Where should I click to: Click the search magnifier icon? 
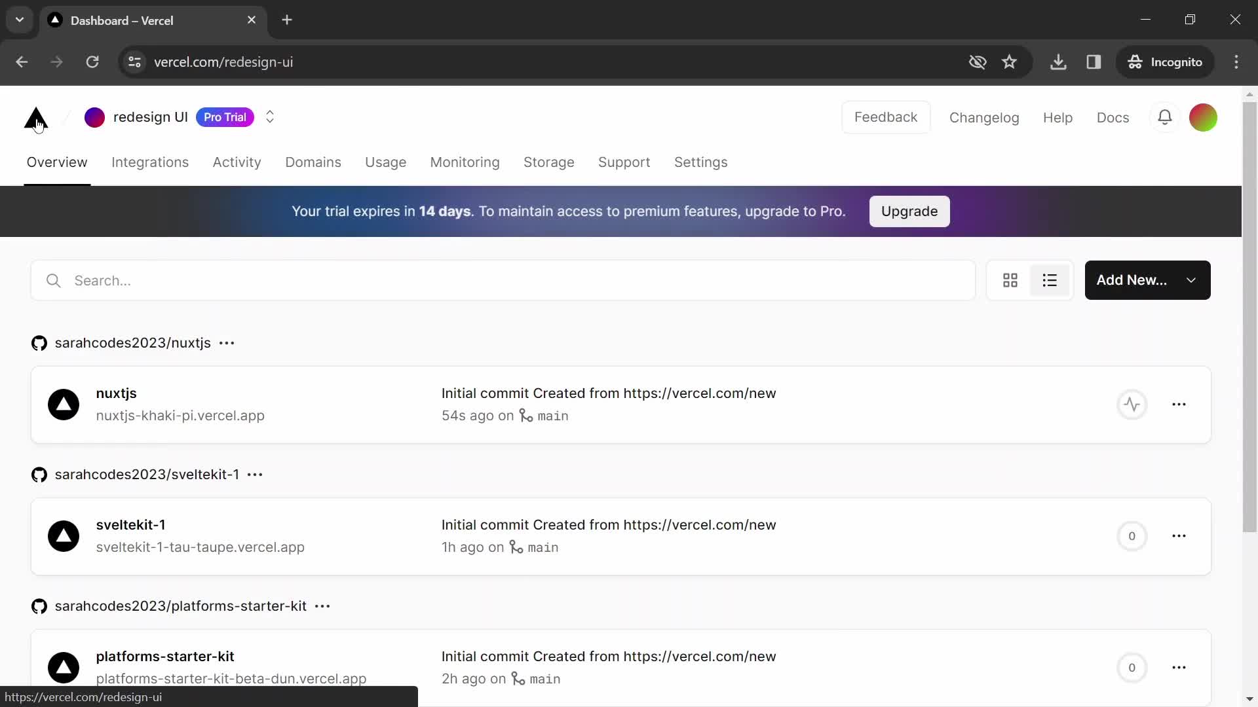point(54,281)
